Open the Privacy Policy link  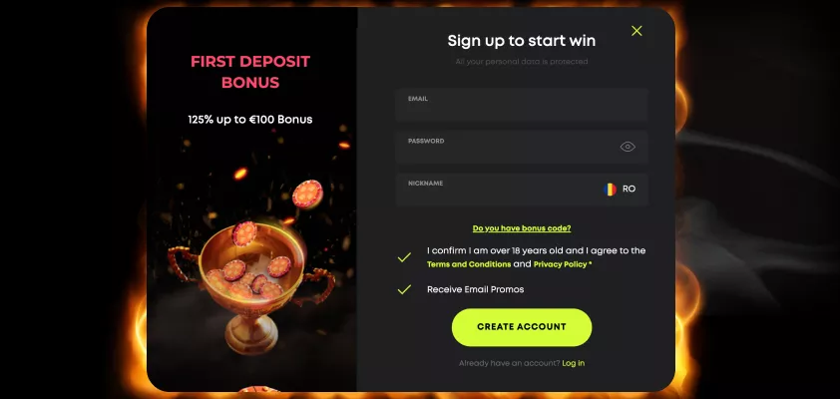click(x=561, y=264)
